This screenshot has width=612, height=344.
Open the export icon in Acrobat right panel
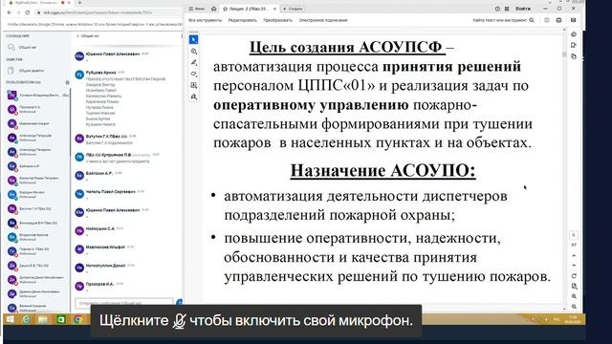pyautogui.click(x=574, y=45)
